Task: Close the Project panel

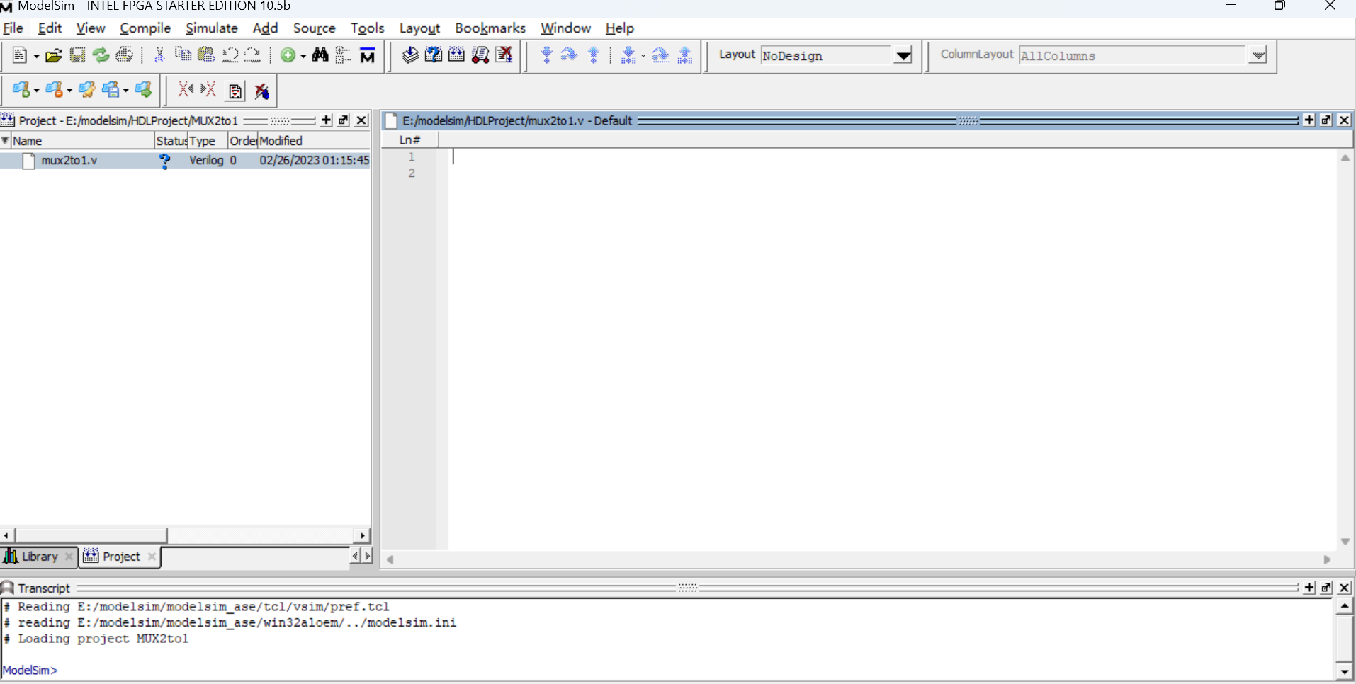Action: [361, 120]
